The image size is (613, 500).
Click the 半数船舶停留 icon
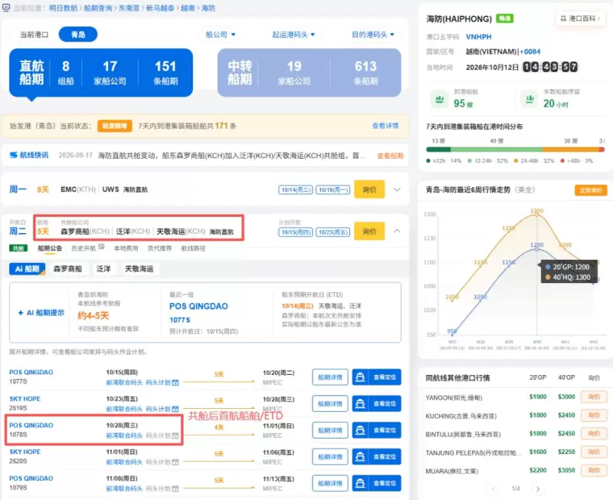click(529, 100)
